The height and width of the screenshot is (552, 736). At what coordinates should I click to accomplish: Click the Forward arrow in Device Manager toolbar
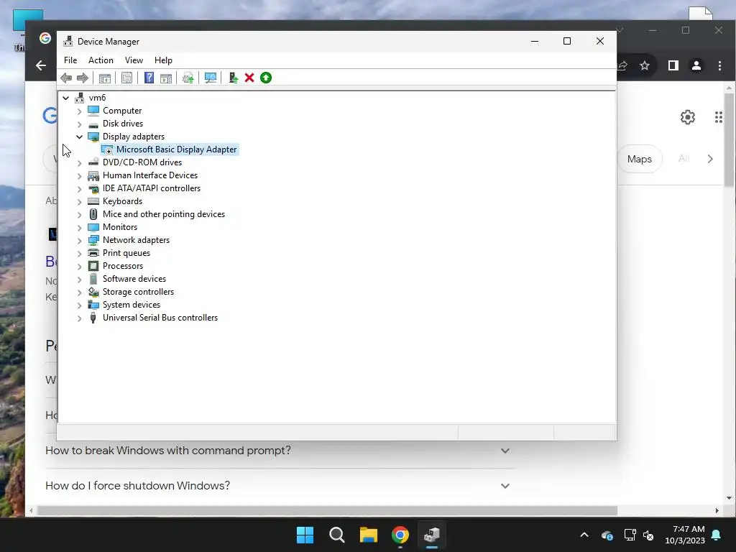(x=82, y=78)
